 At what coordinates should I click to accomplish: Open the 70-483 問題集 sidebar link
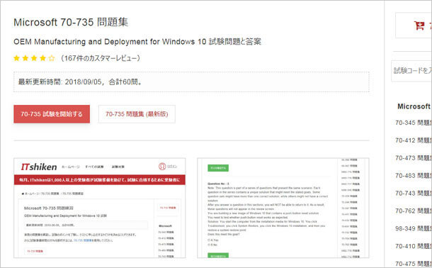click(414, 176)
